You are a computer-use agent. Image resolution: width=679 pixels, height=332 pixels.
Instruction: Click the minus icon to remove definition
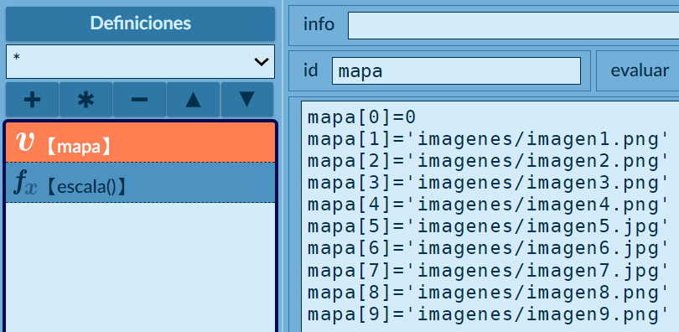(139, 100)
